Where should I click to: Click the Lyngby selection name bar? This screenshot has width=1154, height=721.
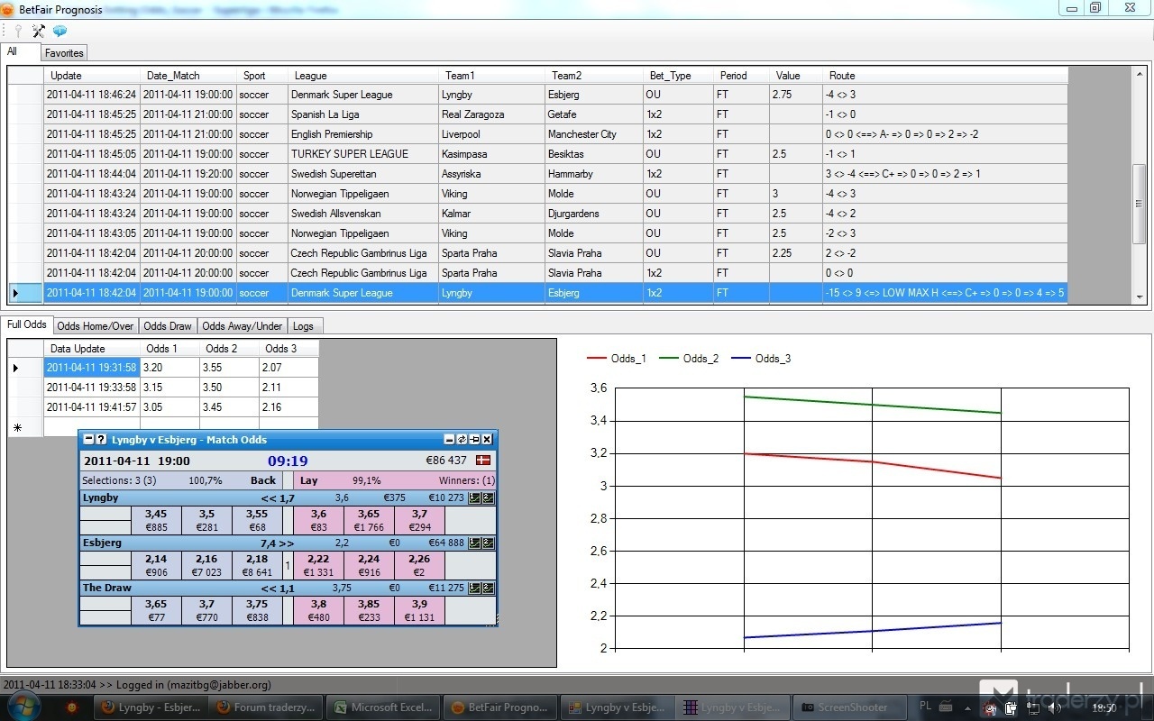click(288, 497)
